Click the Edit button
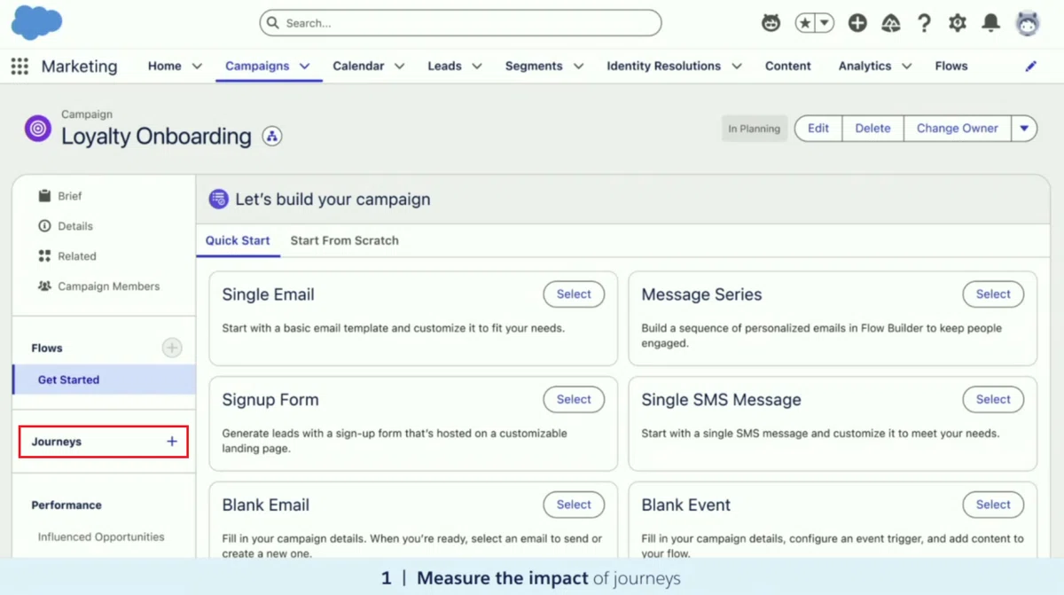 pos(818,129)
